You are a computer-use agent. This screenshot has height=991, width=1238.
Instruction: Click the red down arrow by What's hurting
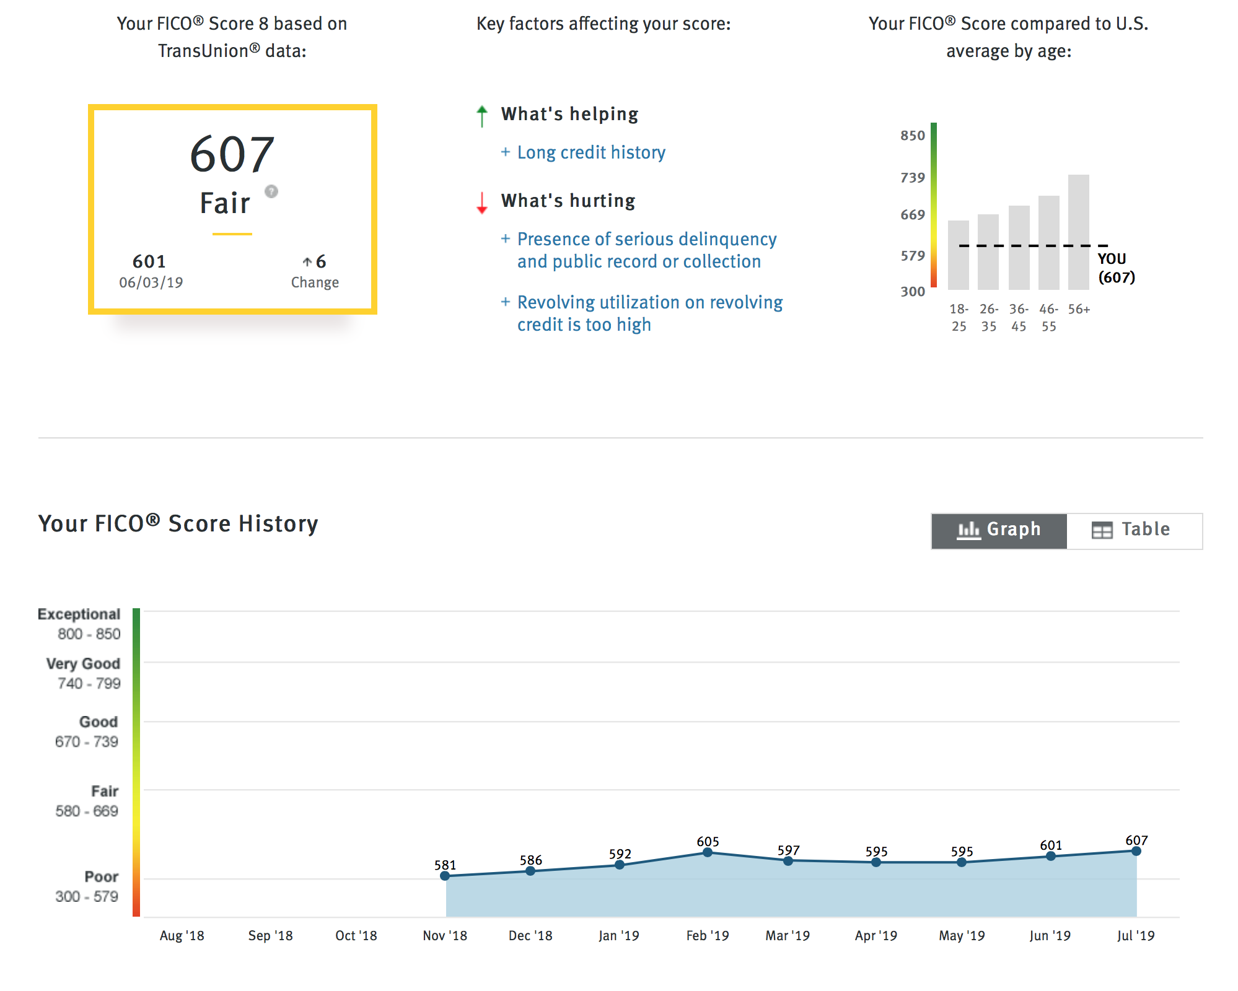tap(482, 203)
